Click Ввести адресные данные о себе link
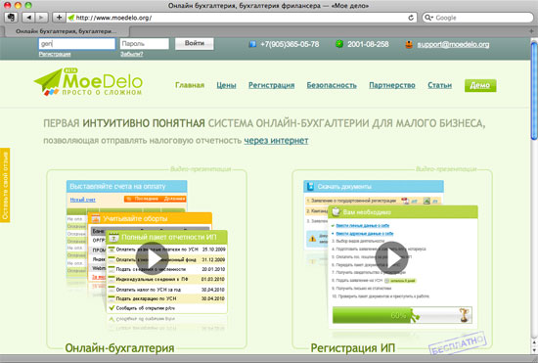The height and width of the screenshot is (363, 538). pyautogui.click(x=365, y=234)
